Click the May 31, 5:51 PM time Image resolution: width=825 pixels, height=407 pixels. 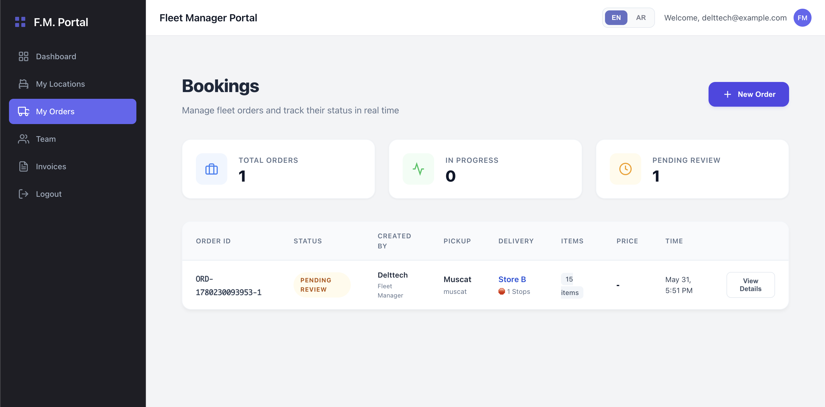pos(679,285)
